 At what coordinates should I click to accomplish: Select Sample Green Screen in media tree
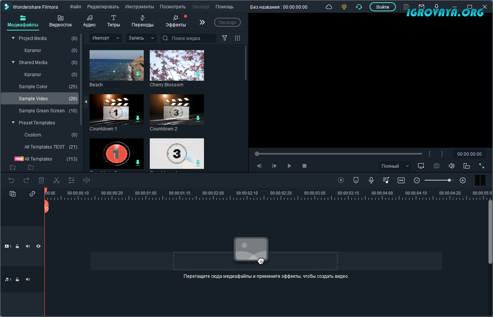(42, 111)
